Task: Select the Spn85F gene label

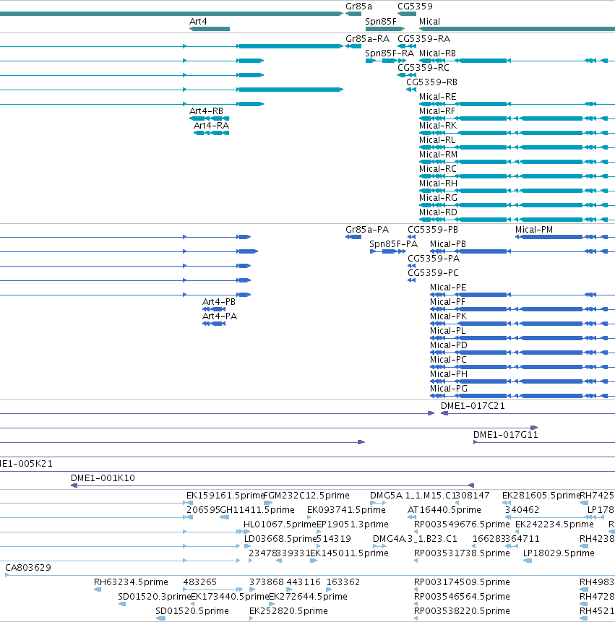Action: click(381, 22)
